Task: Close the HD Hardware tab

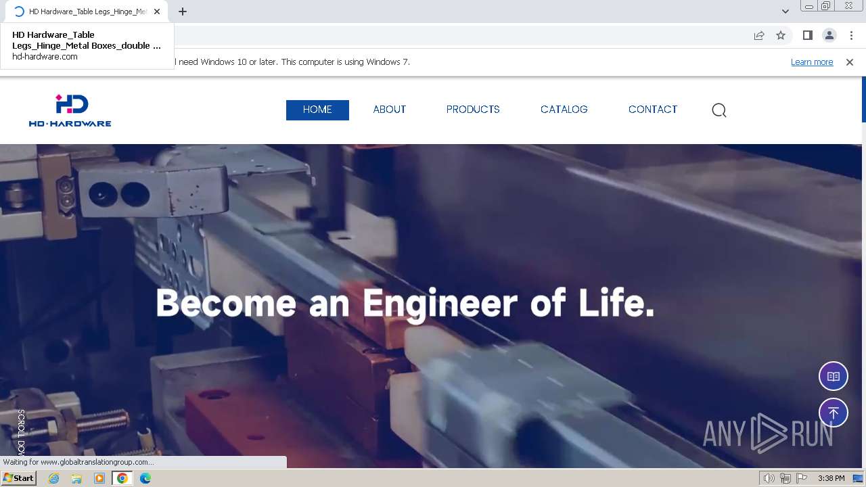Action: pyautogui.click(x=157, y=11)
